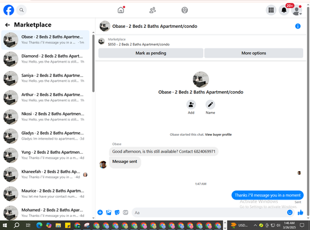The width and height of the screenshot is (310, 230).
Task: Click the $850 - 2 Beds listing text
Action: (139, 45)
